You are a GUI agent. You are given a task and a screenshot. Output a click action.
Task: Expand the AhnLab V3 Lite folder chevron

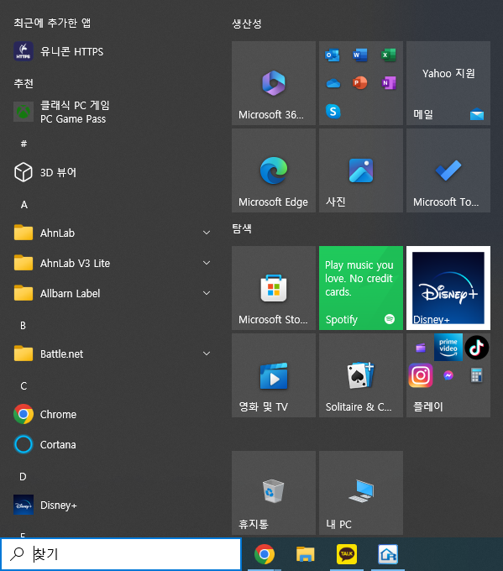click(x=207, y=263)
